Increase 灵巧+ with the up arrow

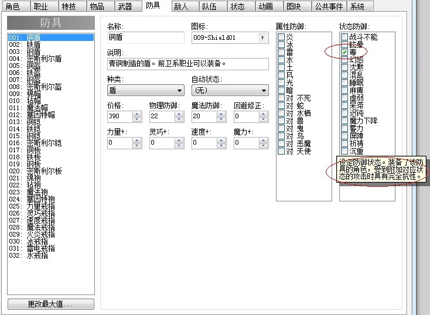pos(179,141)
